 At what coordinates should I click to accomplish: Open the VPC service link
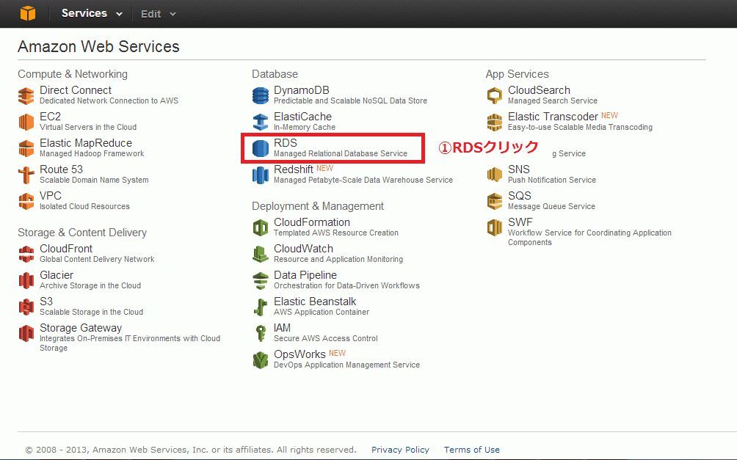point(51,195)
